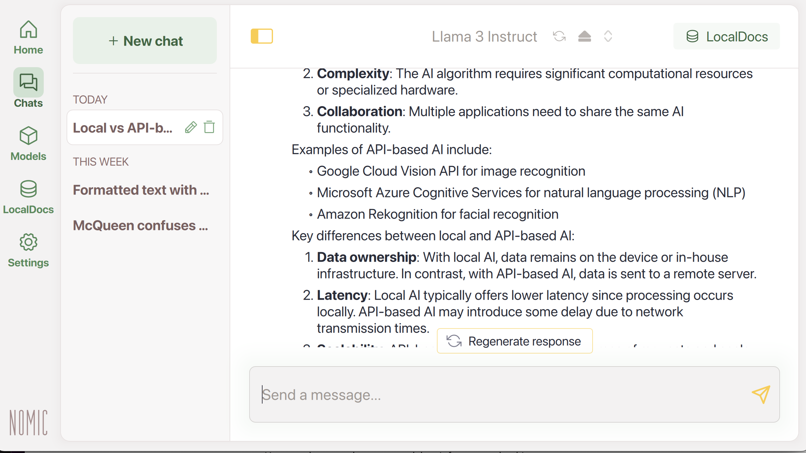Reload the Llama 3 Instruct model
This screenshot has width=806, height=453.
(559, 36)
